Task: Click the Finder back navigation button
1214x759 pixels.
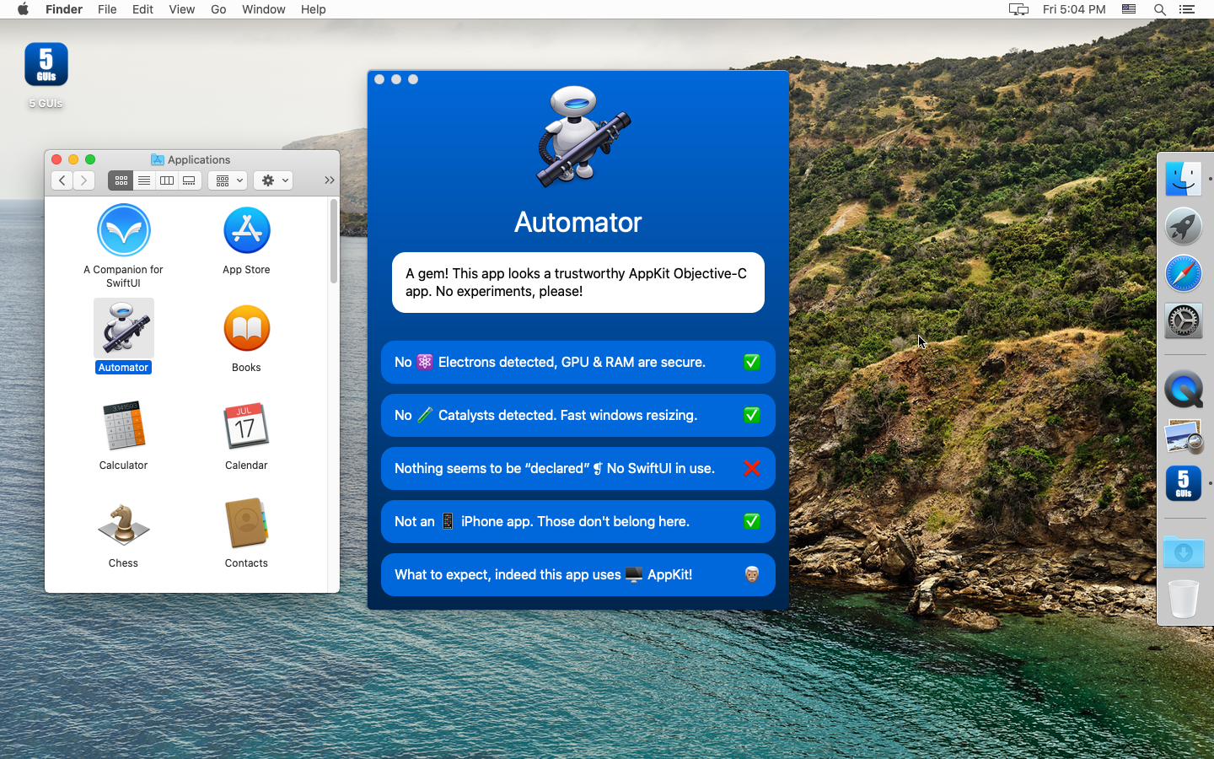Action: (62, 180)
